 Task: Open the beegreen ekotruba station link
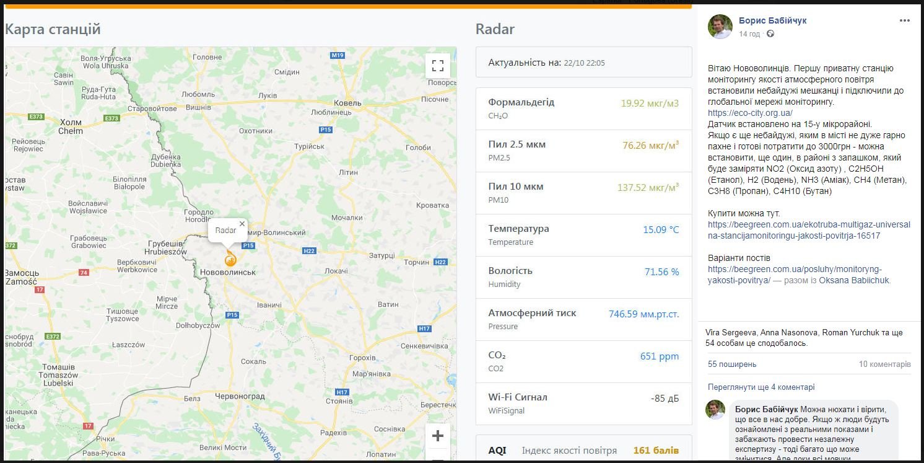click(x=809, y=230)
